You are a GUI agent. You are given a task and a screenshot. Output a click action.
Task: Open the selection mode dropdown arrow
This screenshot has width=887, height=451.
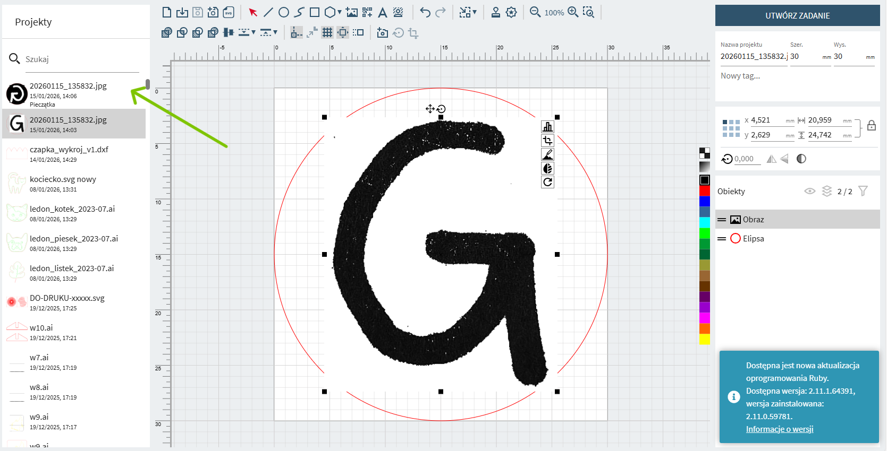tap(475, 12)
